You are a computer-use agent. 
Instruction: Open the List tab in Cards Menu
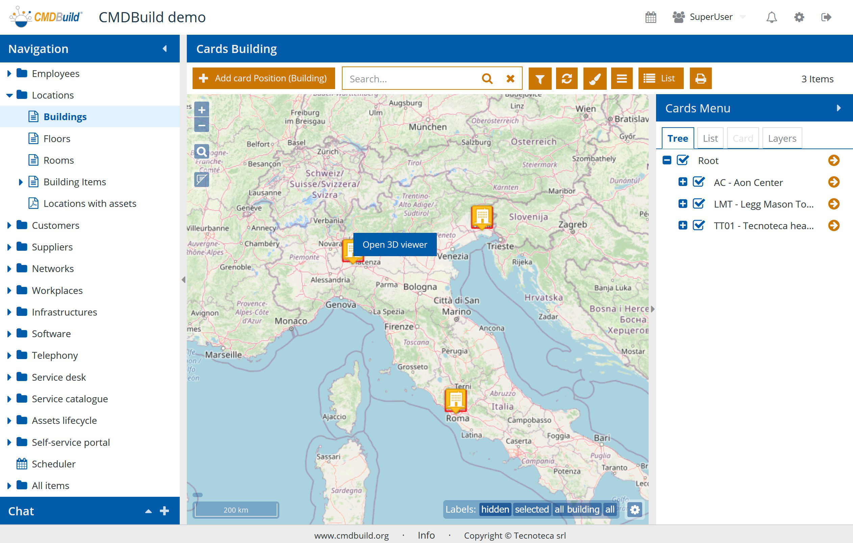(x=710, y=138)
